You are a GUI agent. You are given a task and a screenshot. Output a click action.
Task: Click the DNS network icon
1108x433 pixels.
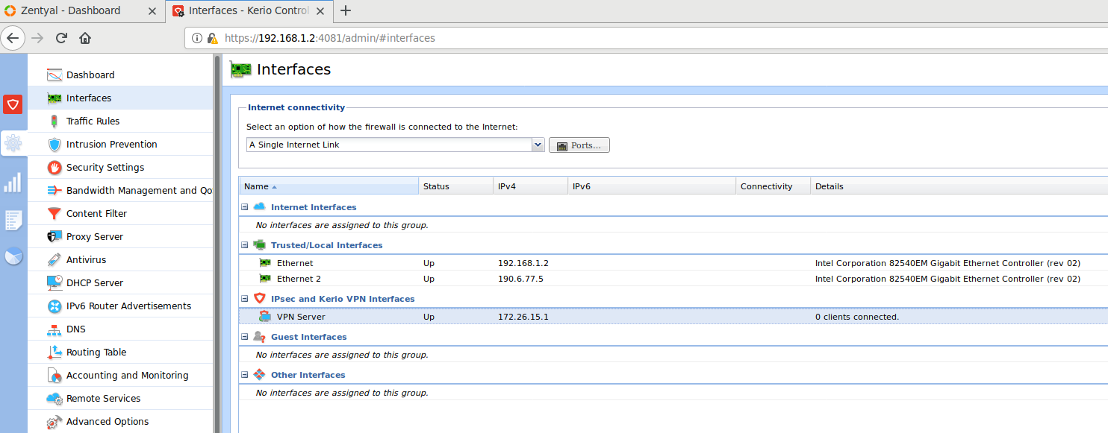point(54,329)
